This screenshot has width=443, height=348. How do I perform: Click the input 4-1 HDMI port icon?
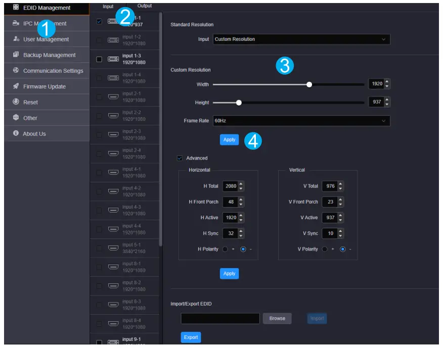click(x=113, y=172)
